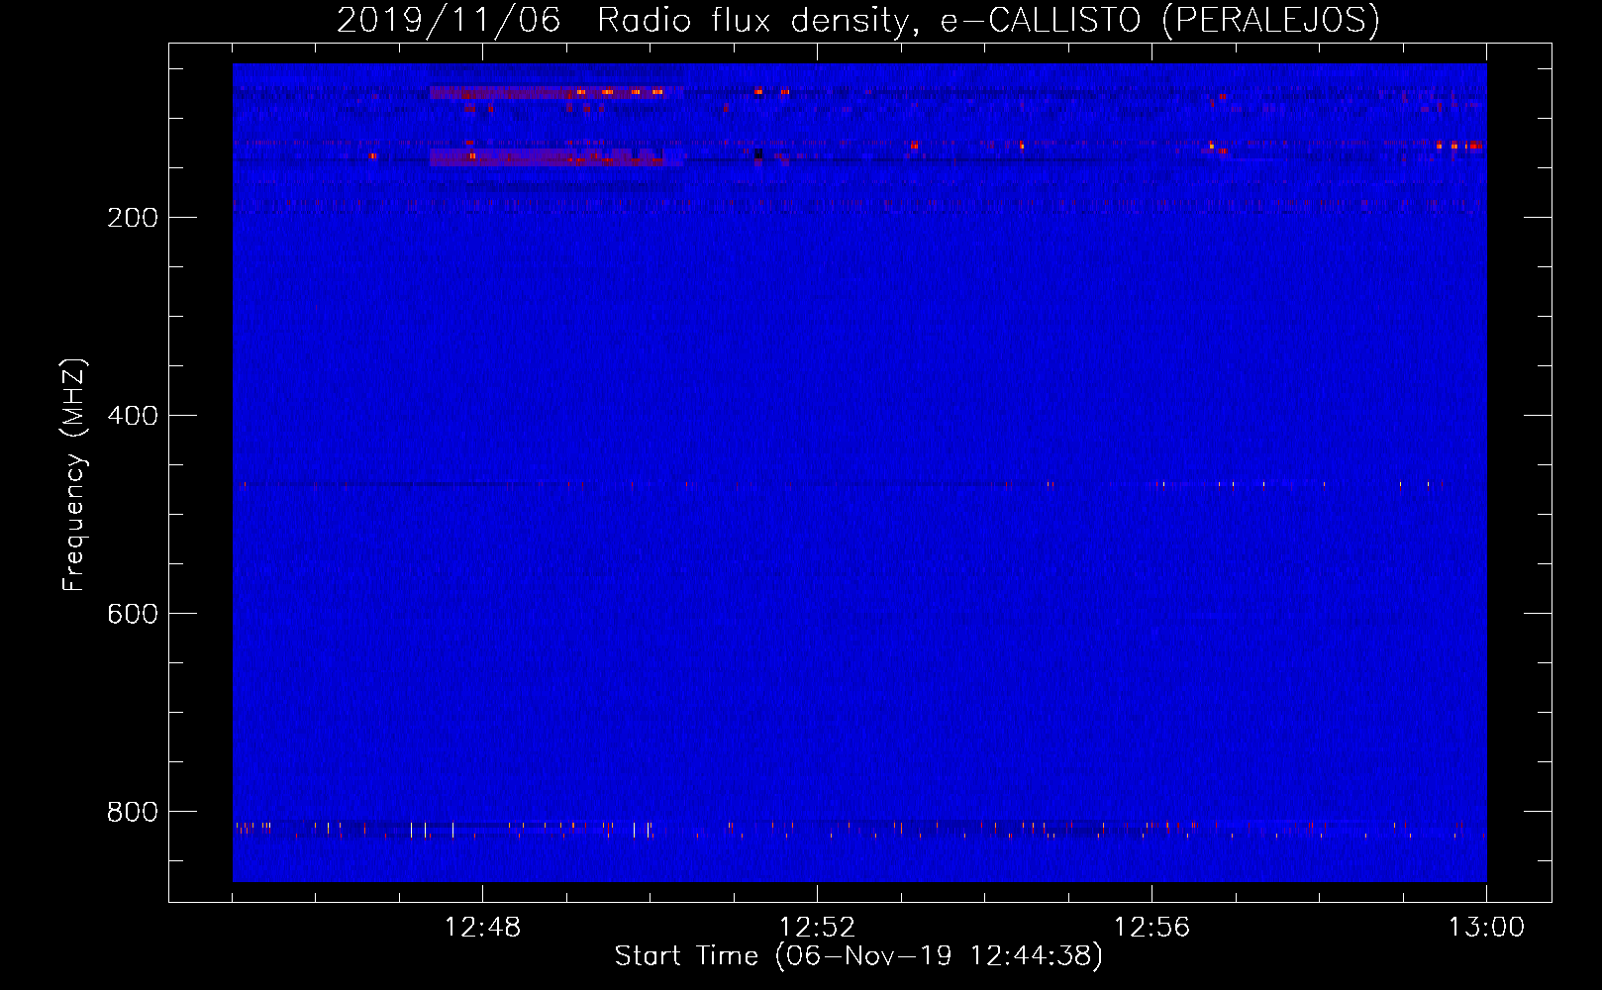Click the 'e-CALLISTO (PERALEJOS)' title text

(x=1159, y=21)
